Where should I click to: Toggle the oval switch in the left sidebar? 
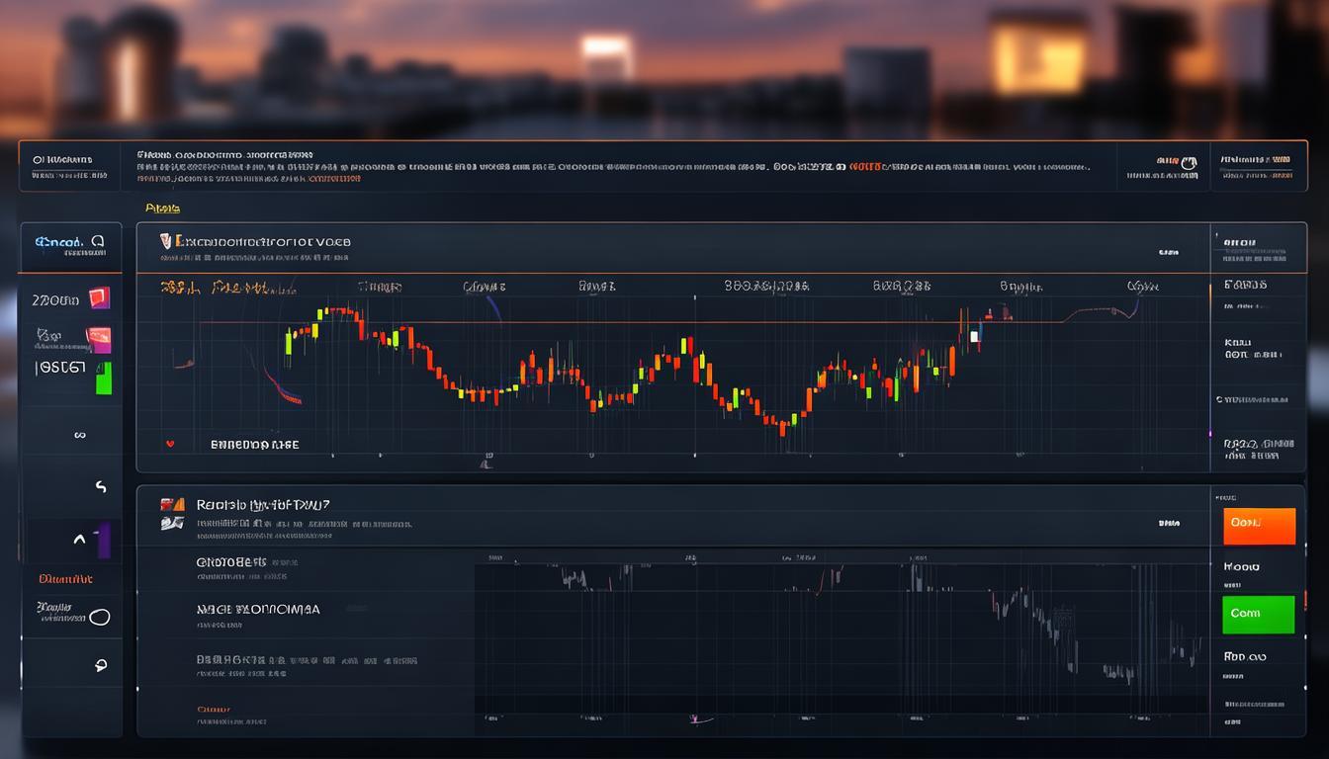click(x=99, y=618)
